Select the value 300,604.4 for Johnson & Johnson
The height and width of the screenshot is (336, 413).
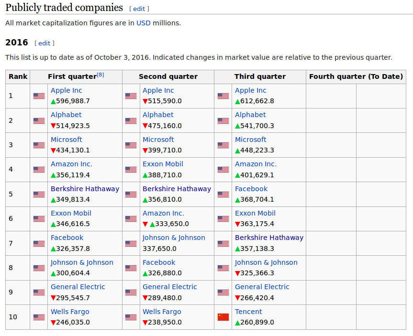pos(73,273)
